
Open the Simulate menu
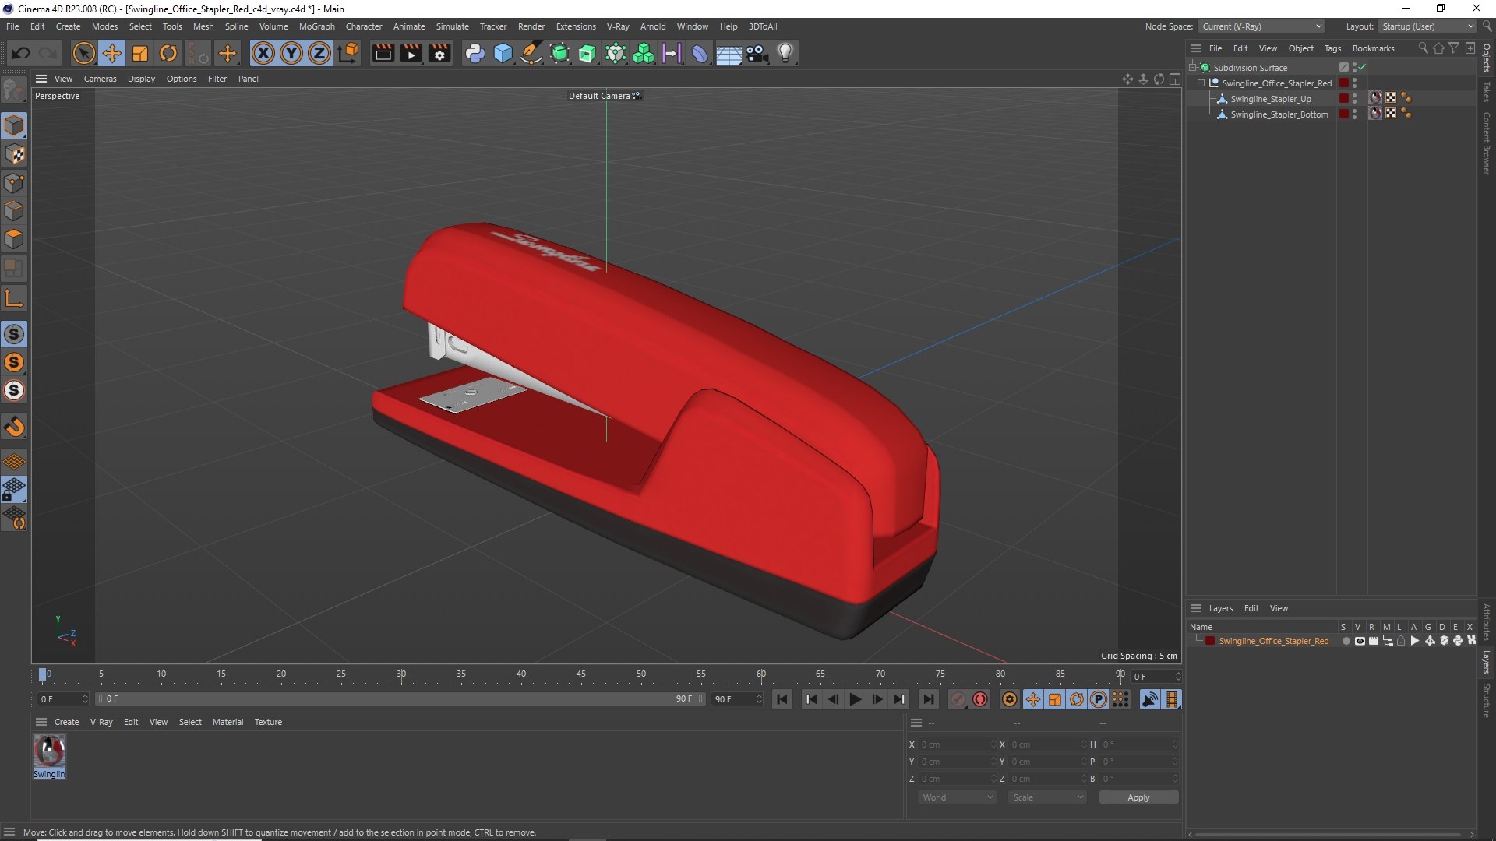pos(452,26)
